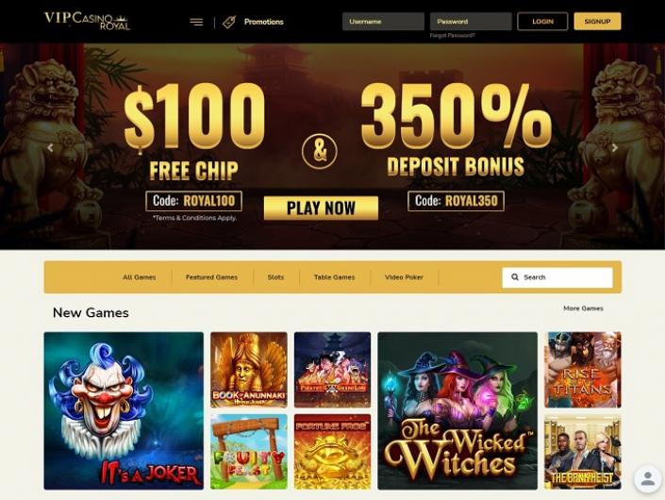Click the VIP Casino Royal logo
Viewport: 665px width, 500px height.
coord(87,21)
